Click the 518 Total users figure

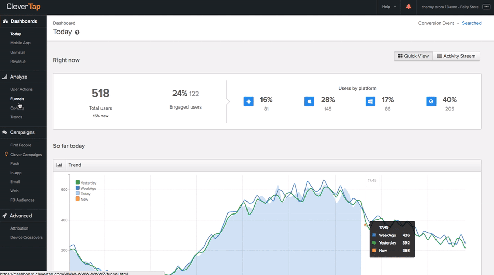click(x=100, y=93)
